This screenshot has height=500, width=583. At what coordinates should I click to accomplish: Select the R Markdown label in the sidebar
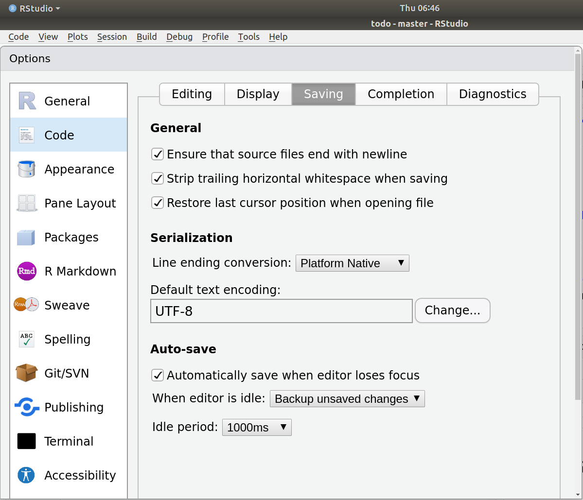(80, 272)
